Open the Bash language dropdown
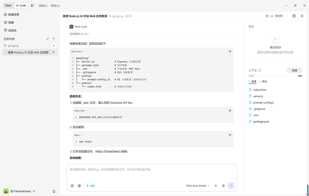Image resolution: width=309 pixels, height=196 pixels. pyautogui.click(x=78, y=135)
